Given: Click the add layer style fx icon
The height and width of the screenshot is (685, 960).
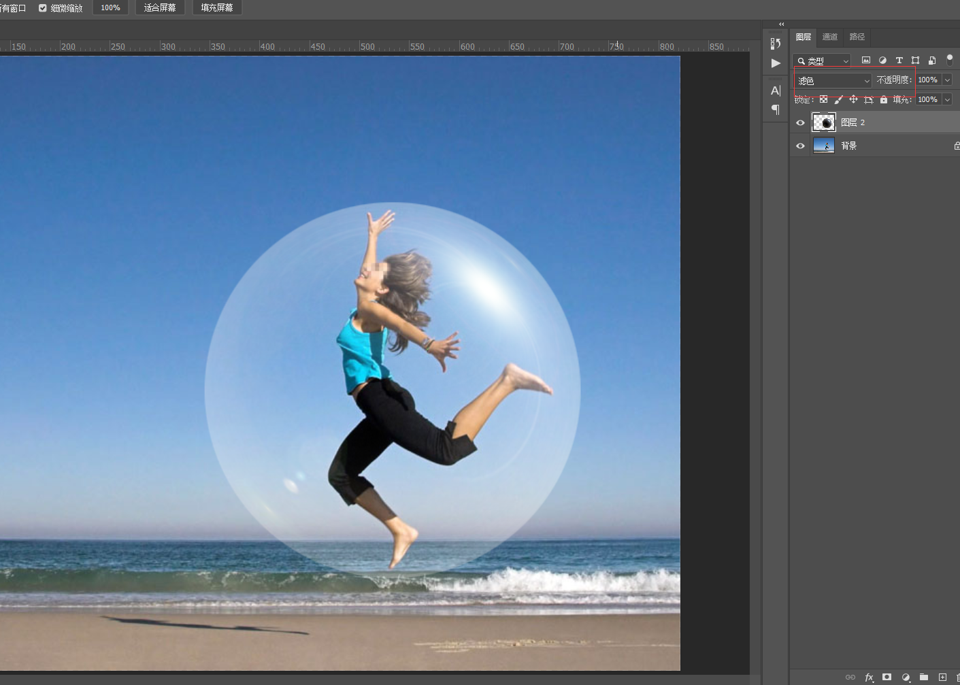Looking at the screenshot, I should (869, 677).
